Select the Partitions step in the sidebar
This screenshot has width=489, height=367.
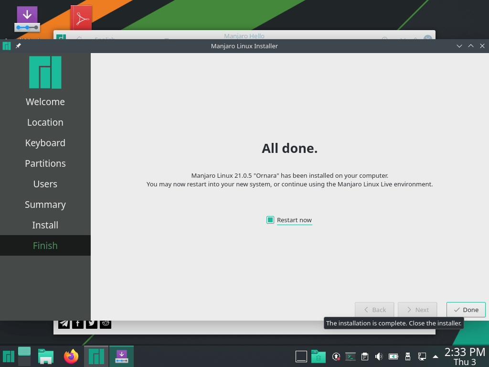45,163
